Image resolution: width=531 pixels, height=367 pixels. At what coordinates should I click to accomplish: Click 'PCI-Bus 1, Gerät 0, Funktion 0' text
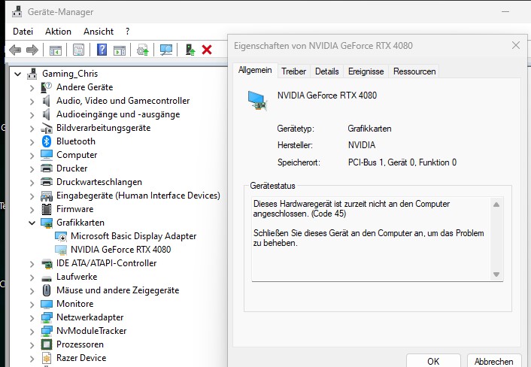coord(402,162)
